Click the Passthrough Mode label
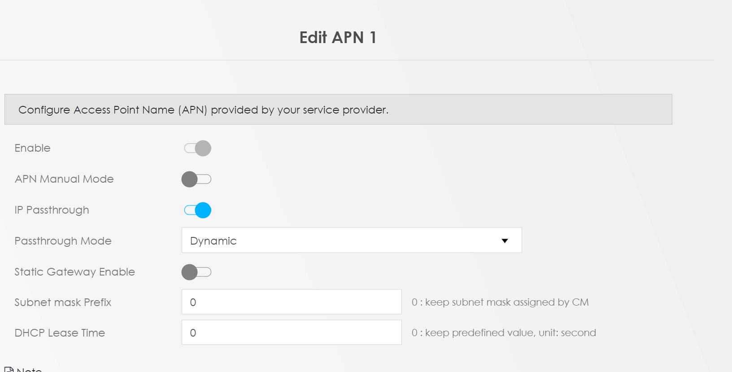Image resolution: width=732 pixels, height=372 pixels. point(63,241)
